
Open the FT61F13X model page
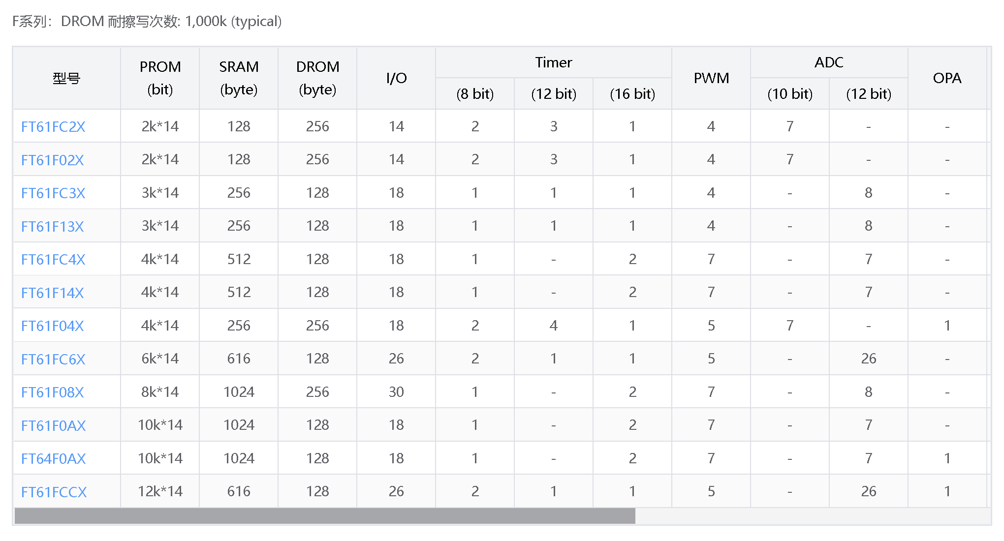[53, 227]
